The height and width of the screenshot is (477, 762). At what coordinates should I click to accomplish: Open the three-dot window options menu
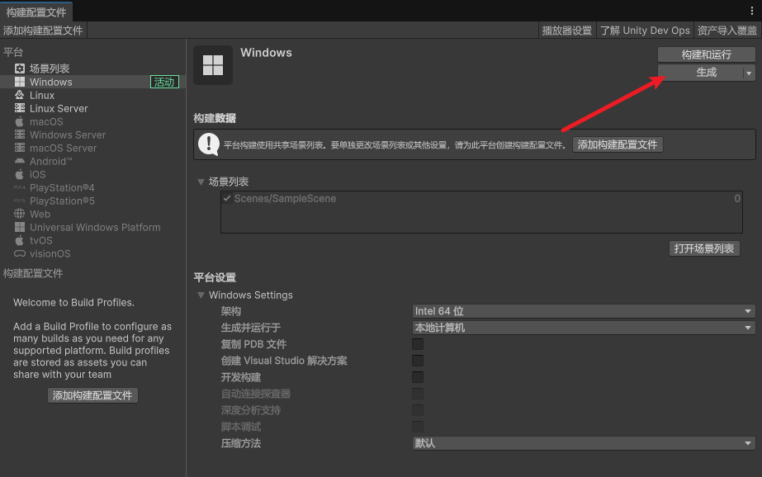pos(752,11)
